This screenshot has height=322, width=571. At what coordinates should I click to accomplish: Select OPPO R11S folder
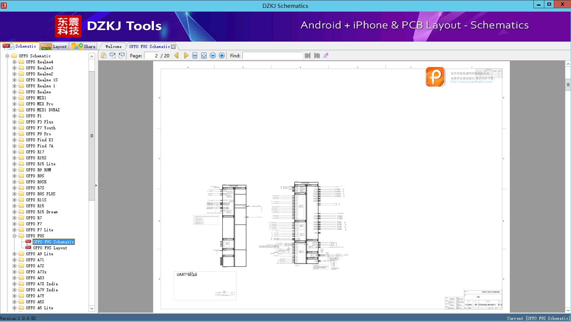pyautogui.click(x=36, y=200)
